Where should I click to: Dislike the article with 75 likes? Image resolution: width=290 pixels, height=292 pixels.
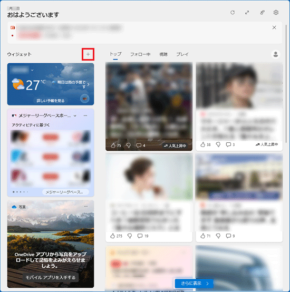(x=128, y=145)
